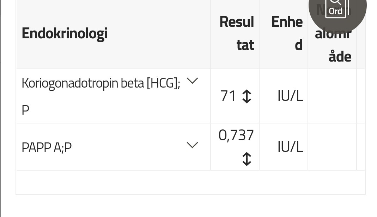Click the Enhed column header

click(x=287, y=33)
